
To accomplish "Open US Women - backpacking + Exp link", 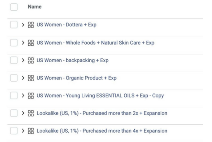I will point(73,60).
